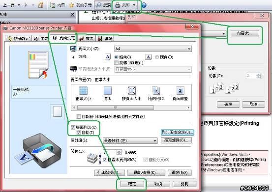Click layout list scroll right arrow
The height and width of the screenshot is (192, 272).
coord(188,108)
